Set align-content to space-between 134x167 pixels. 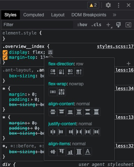coord(88,112)
